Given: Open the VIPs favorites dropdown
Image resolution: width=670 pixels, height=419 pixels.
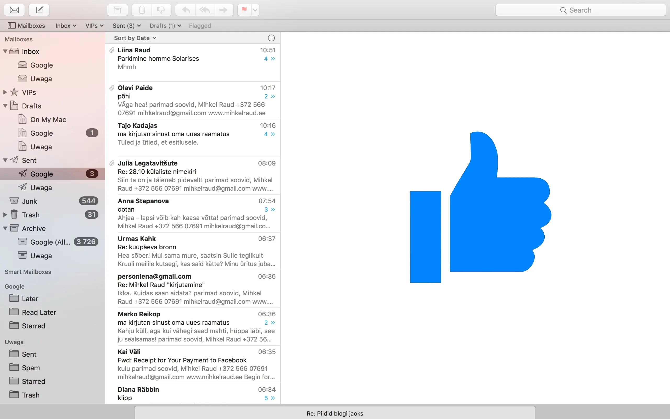Looking at the screenshot, I should [94, 25].
